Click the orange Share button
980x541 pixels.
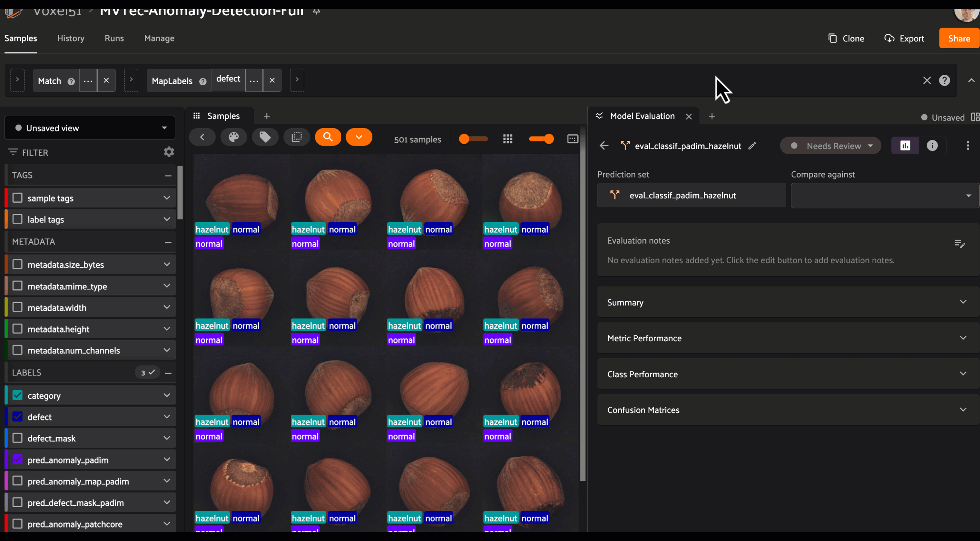pos(958,38)
